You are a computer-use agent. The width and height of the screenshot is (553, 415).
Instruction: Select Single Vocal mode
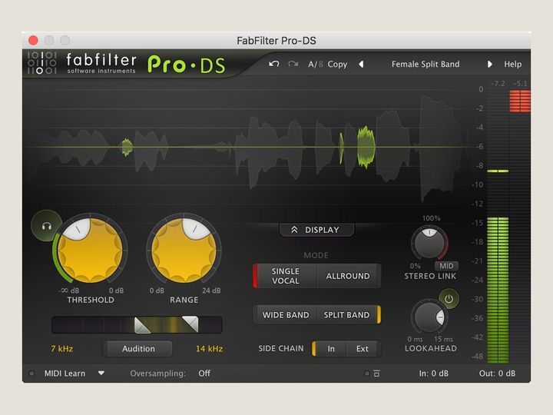(285, 276)
